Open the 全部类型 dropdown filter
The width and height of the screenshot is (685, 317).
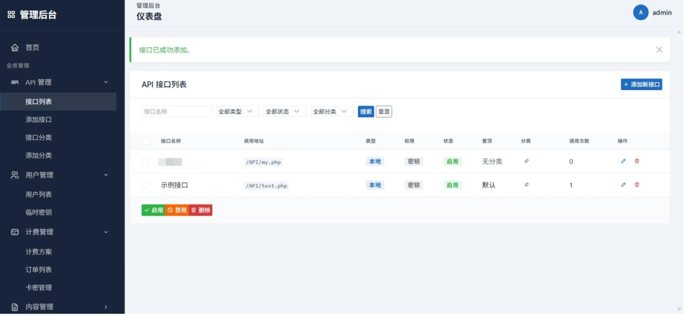coord(237,111)
